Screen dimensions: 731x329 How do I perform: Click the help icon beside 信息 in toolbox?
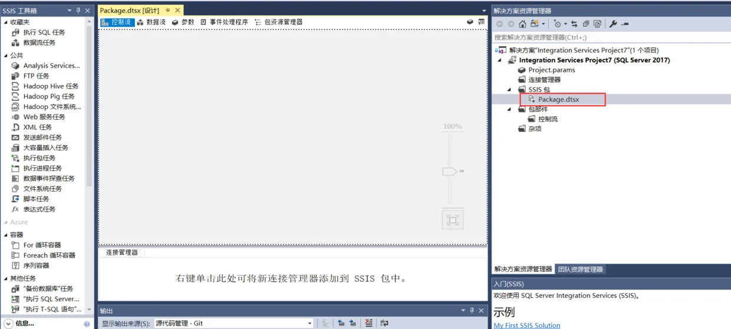[x=87, y=324]
